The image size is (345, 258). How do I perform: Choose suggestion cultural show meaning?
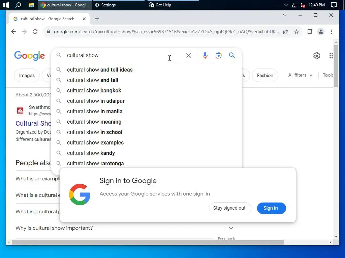[x=146, y=122]
